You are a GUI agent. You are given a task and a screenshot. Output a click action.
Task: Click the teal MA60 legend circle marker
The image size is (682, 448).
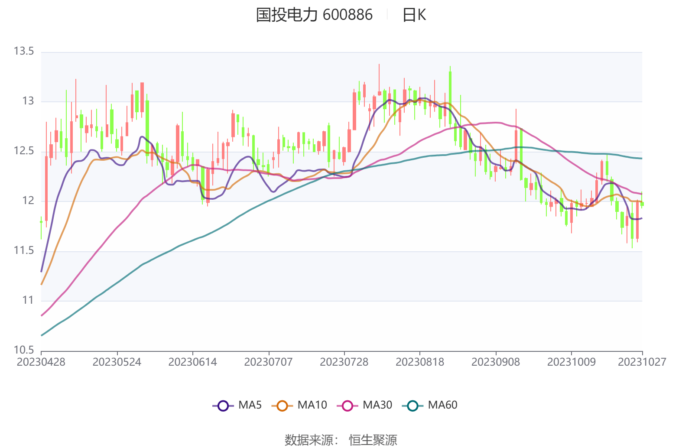pos(412,406)
